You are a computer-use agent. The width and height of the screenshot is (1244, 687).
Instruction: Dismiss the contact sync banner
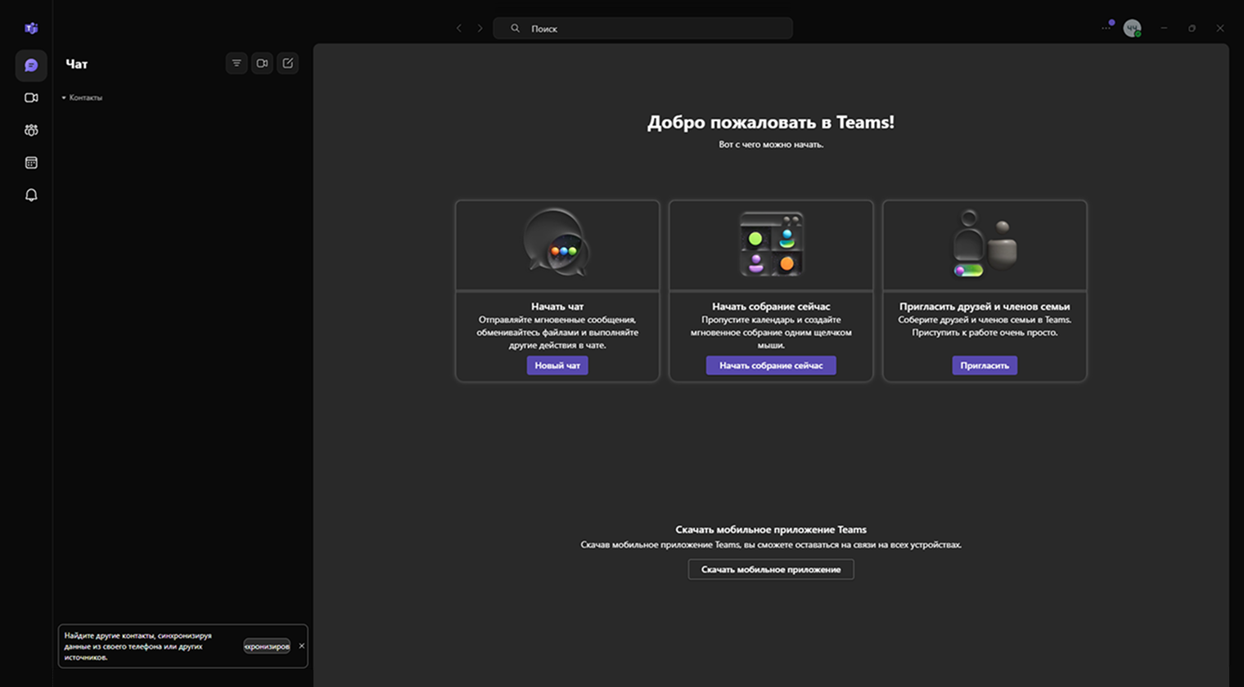tap(301, 646)
